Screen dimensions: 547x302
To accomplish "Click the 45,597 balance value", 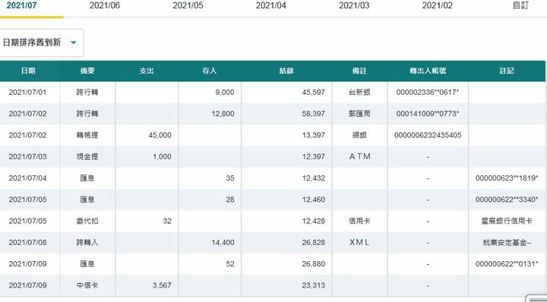I will pyautogui.click(x=313, y=93).
